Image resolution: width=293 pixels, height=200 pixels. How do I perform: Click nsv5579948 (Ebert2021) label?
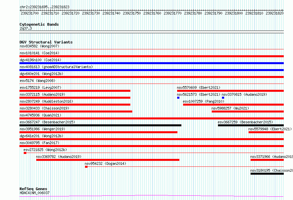[x=270, y=129]
